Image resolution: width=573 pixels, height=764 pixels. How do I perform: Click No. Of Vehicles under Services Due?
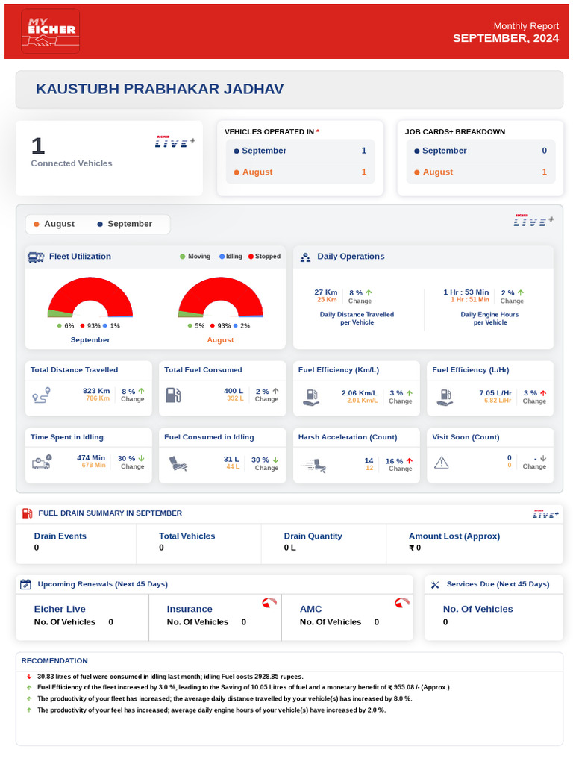coord(478,610)
